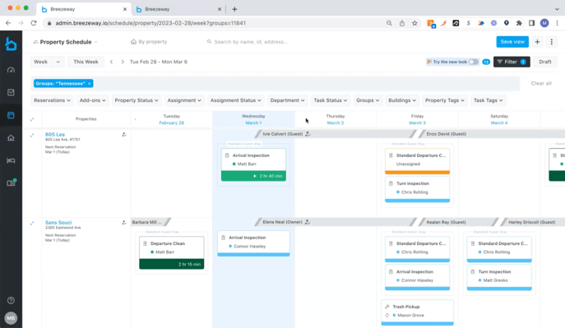Screen dimensions: 565x328
Task: Open unassigned Standard Departure task on Friday
Action: pyautogui.click(x=417, y=161)
